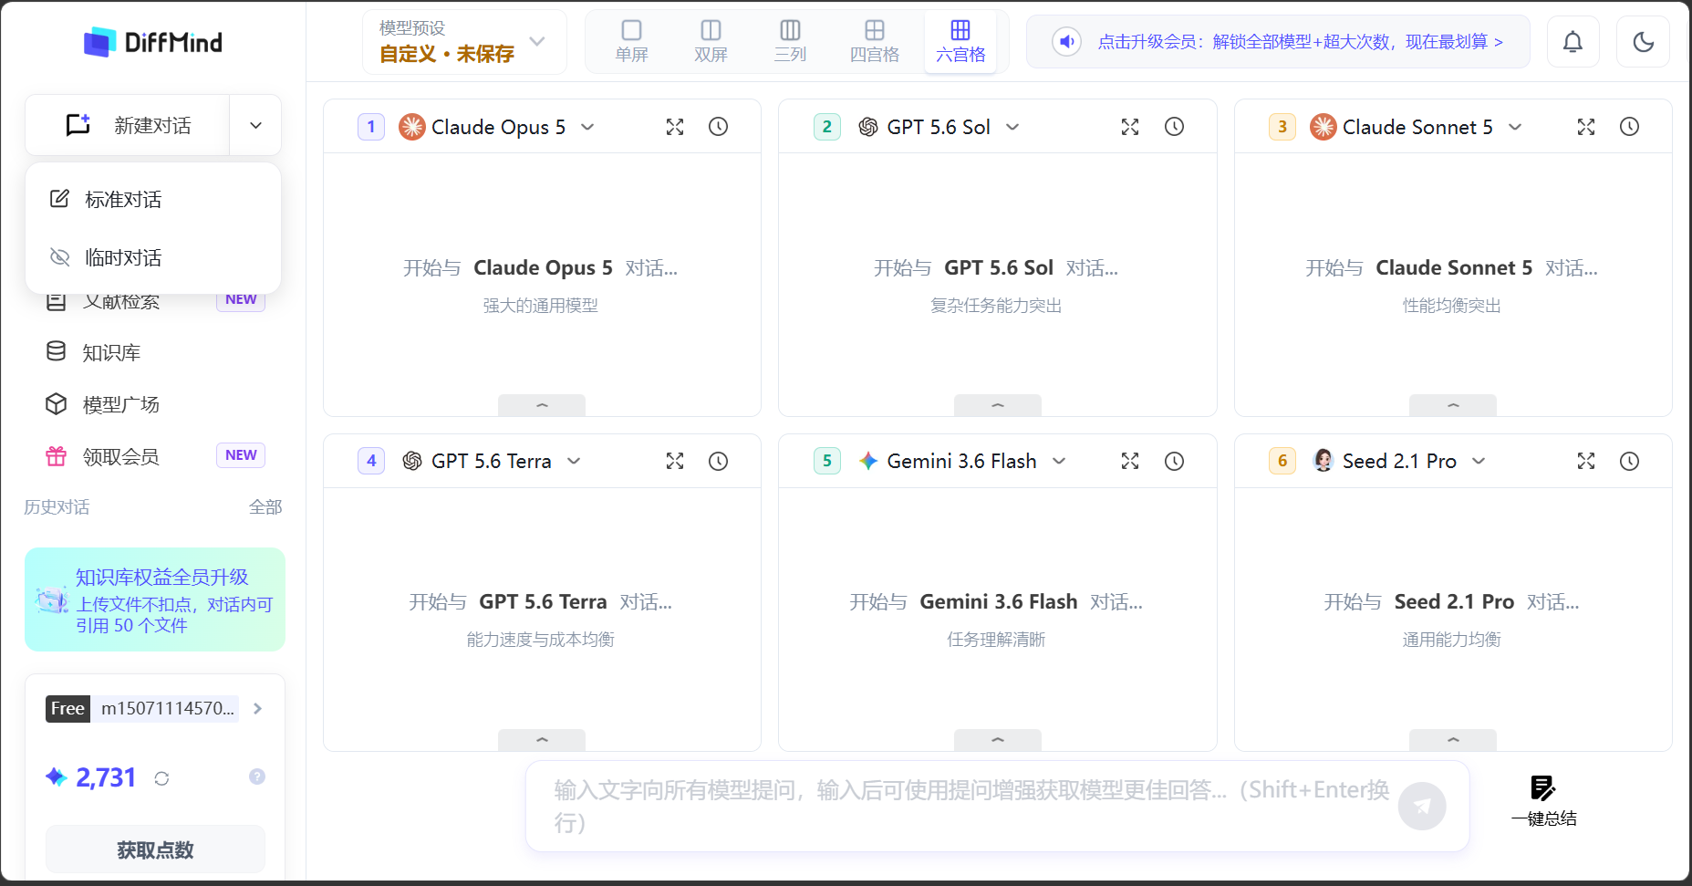Expand the Claude Sonnet 5 panel fullscreen
The width and height of the screenshot is (1692, 886).
tap(1586, 127)
